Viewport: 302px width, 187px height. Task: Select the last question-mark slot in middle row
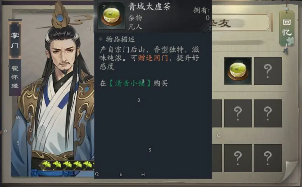tap(268, 113)
